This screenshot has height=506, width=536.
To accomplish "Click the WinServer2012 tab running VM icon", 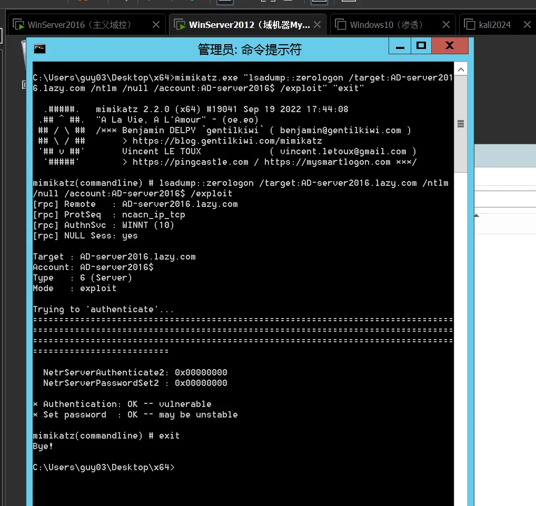I will coord(180,25).
